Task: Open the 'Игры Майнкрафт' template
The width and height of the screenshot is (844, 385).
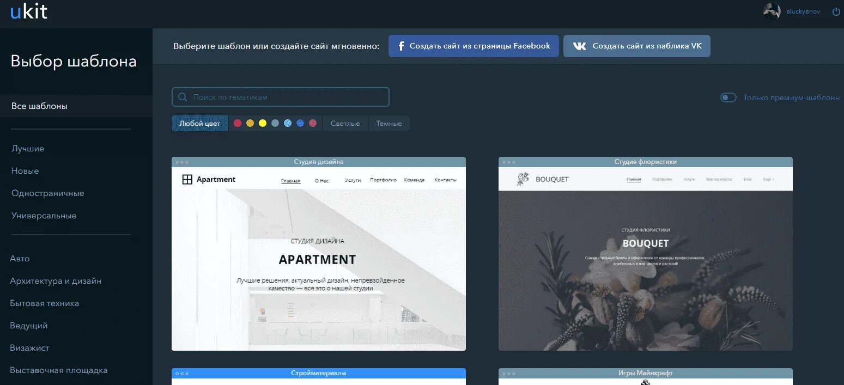Action: (x=646, y=376)
